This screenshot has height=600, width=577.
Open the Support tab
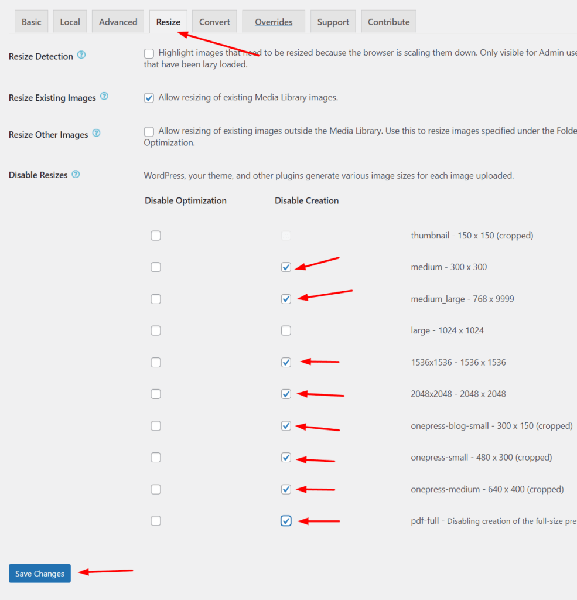(333, 22)
